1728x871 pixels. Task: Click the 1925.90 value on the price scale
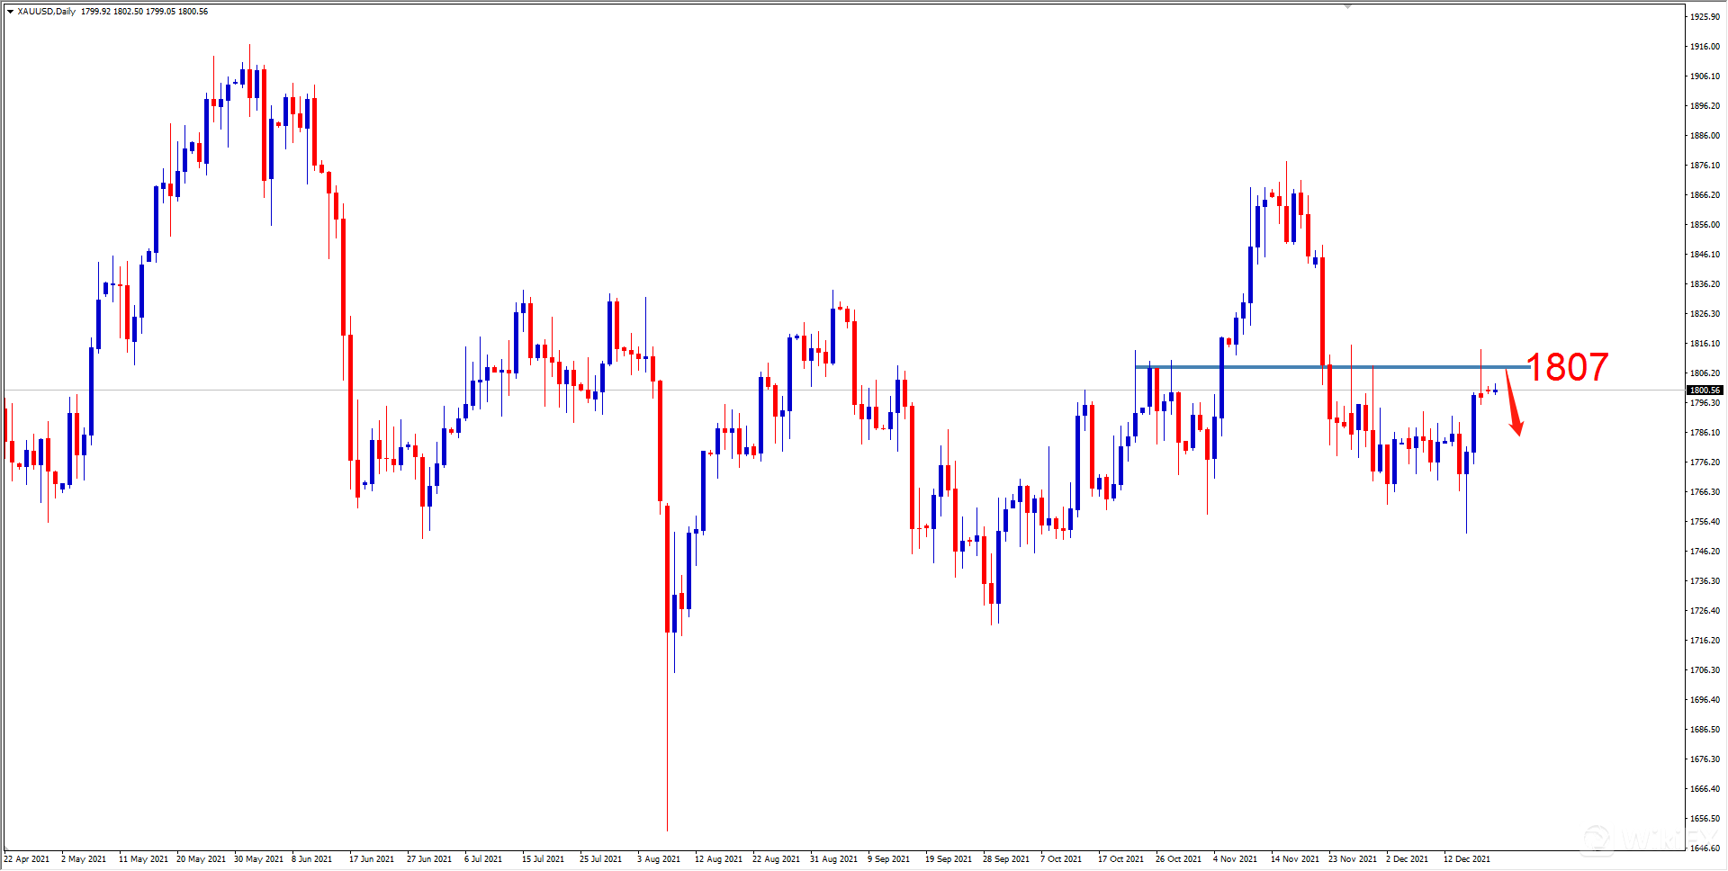1705,15
